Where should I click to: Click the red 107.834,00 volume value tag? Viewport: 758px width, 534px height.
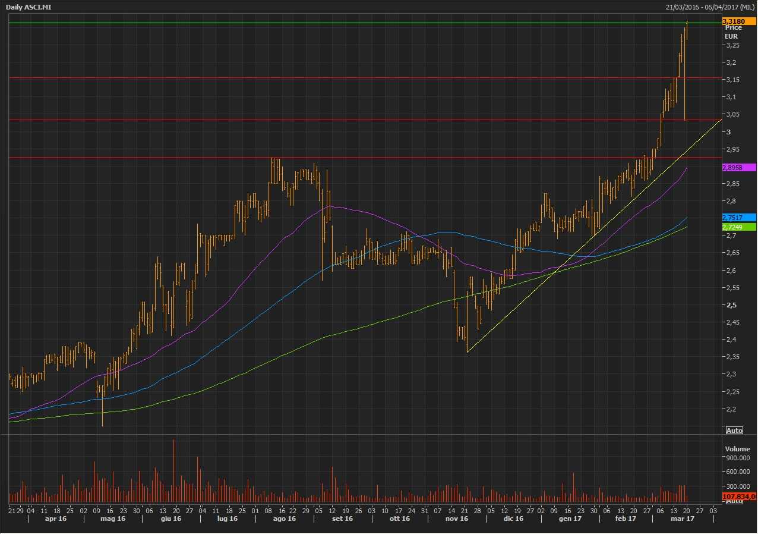(x=739, y=496)
